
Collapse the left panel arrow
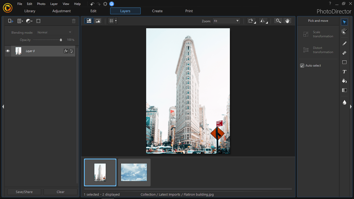pyautogui.click(x=3, y=106)
